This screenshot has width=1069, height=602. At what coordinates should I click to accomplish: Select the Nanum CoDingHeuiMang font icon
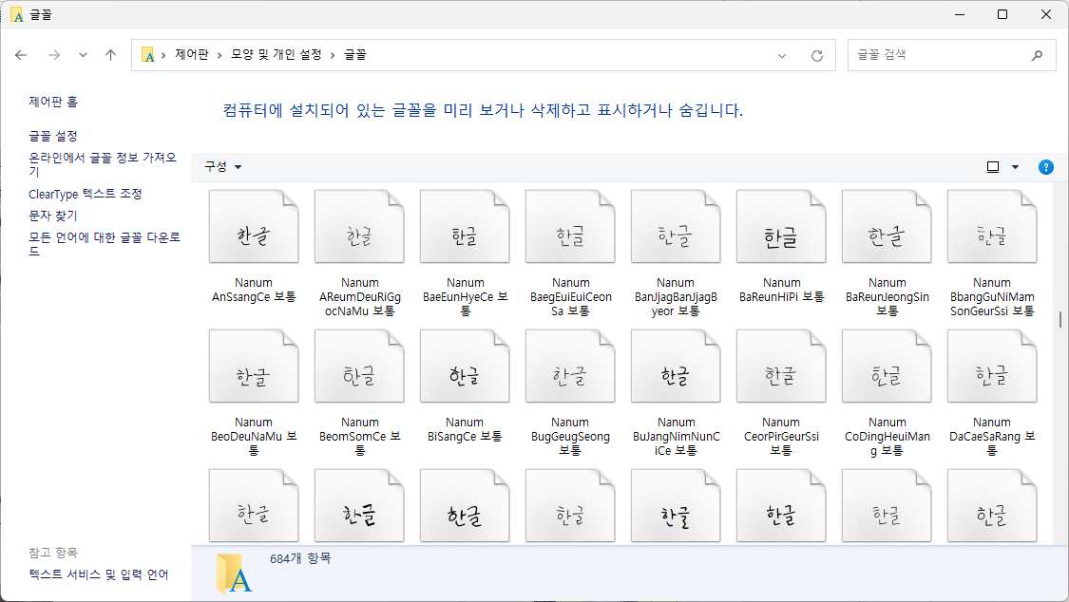click(887, 366)
